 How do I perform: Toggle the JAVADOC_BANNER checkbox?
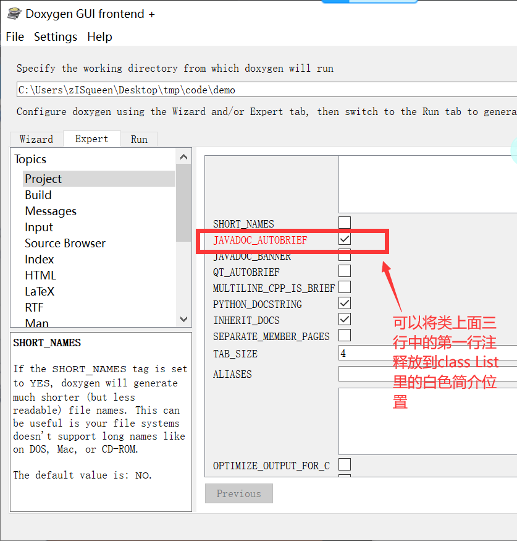(345, 255)
